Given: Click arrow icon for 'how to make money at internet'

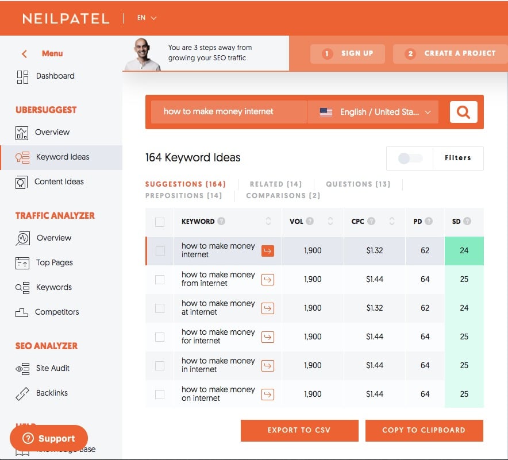Looking at the screenshot, I should pos(268,308).
